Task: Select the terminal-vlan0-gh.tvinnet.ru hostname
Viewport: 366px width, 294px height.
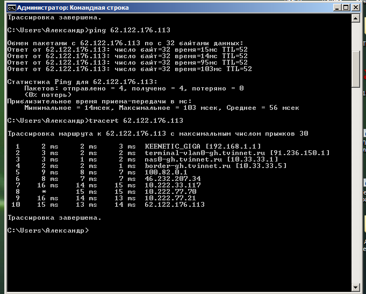Action: 206,153
